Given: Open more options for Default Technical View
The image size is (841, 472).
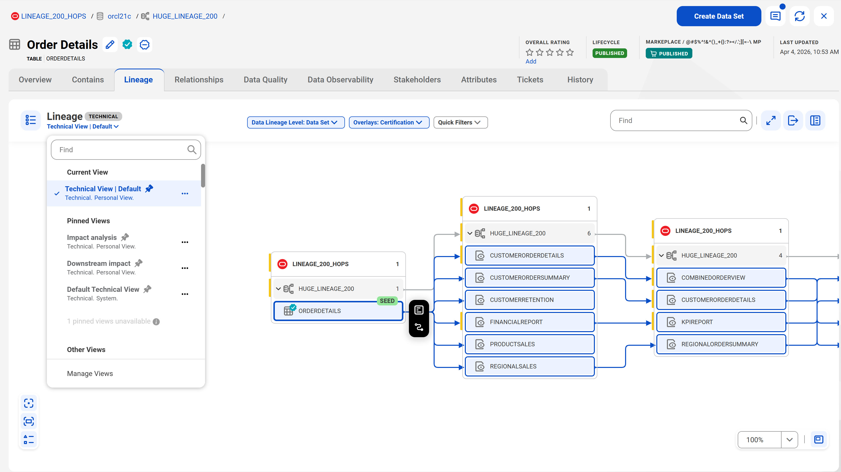Looking at the screenshot, I should click(x=185, y=294).
